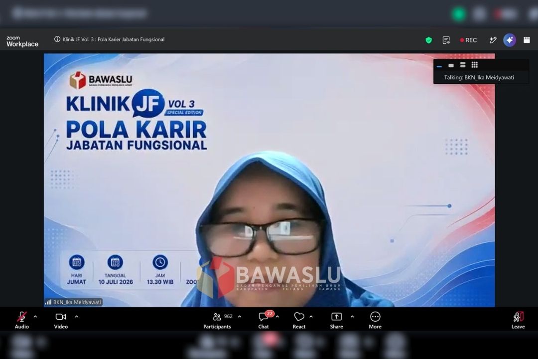538x359 pixels.
Task: Open the meeting info icon beside the title
Action: coord(57,39)
